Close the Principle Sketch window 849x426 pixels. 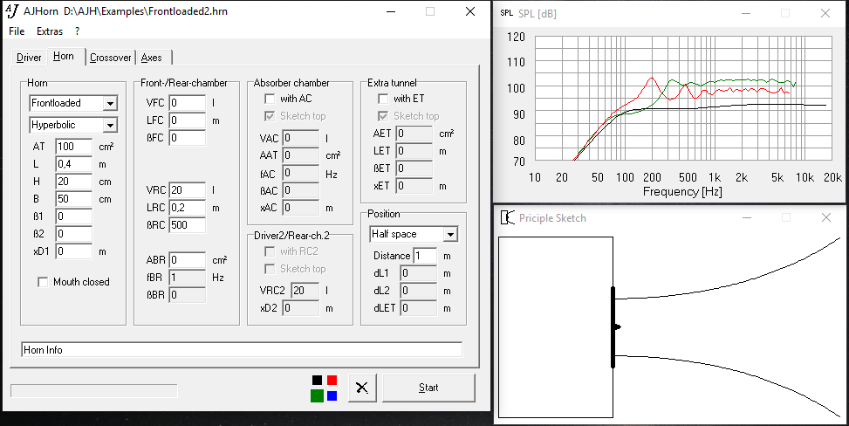click(825, 217)
